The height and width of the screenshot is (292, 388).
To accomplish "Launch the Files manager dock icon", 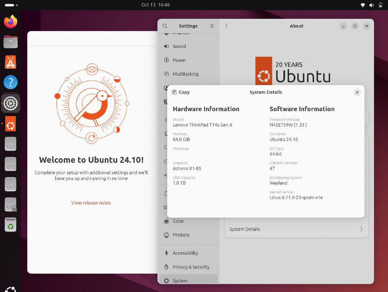I will click(10, 42).
